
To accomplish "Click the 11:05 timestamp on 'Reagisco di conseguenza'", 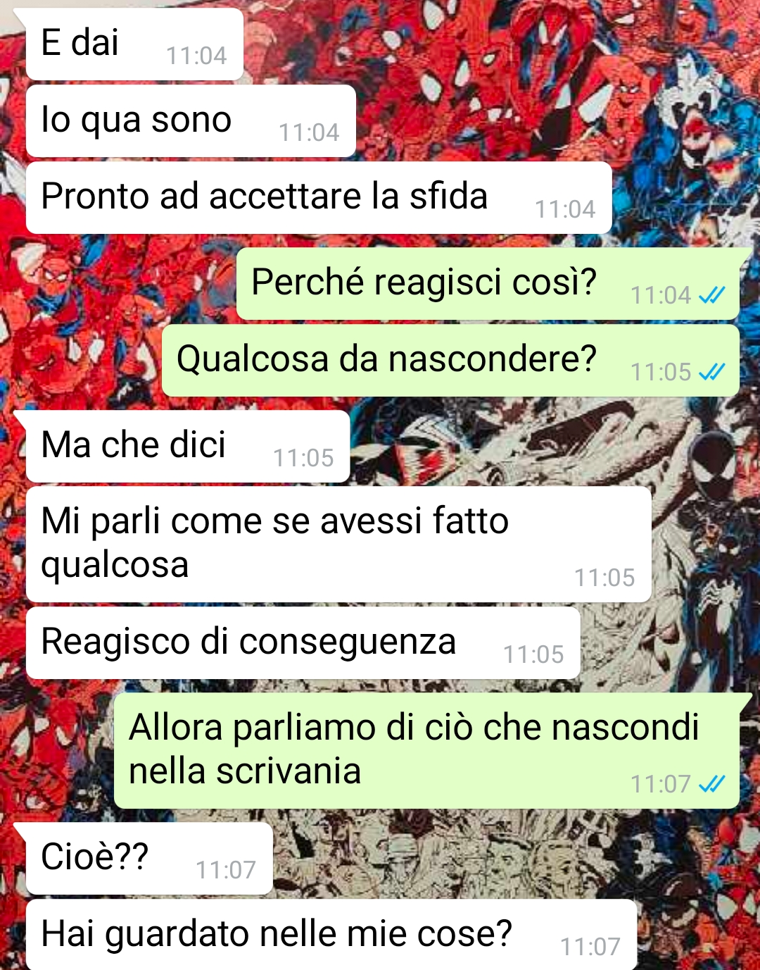I will pyautogui.click(x=533, y=654).
